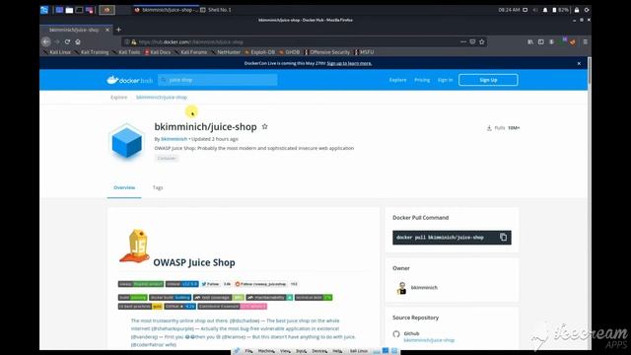
Task: Bookmark this page with the star icon
Action: [482, 41]
